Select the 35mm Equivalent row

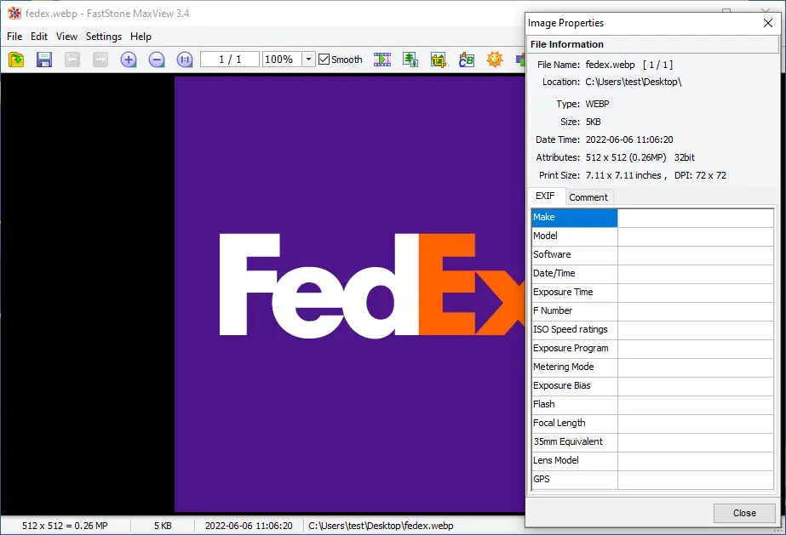click(652, 442)
